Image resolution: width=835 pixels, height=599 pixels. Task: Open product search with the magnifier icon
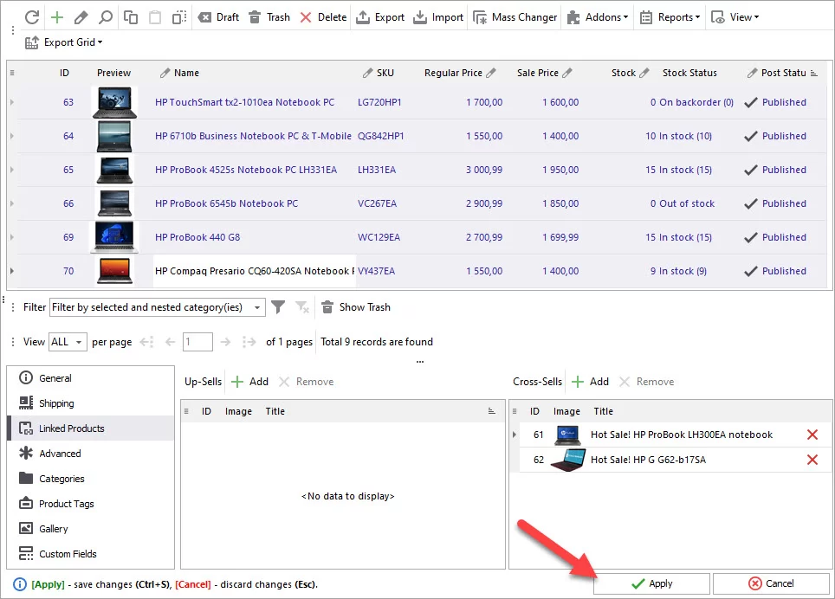[106, 17]
